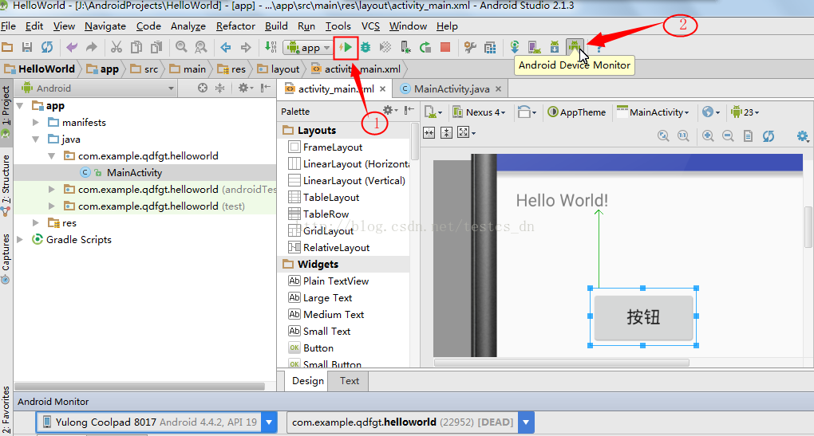
Task: Click the layout breadcrumb in navigation bar
Action: click(x=279, y=69)
